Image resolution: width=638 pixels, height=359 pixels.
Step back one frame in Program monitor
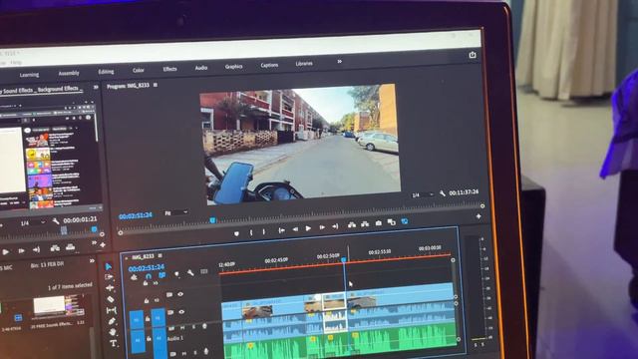coord(295,229)
